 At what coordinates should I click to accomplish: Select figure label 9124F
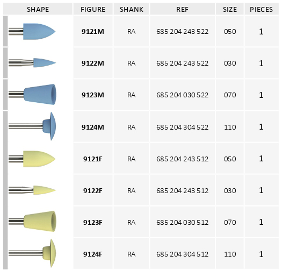pos(93,254)
